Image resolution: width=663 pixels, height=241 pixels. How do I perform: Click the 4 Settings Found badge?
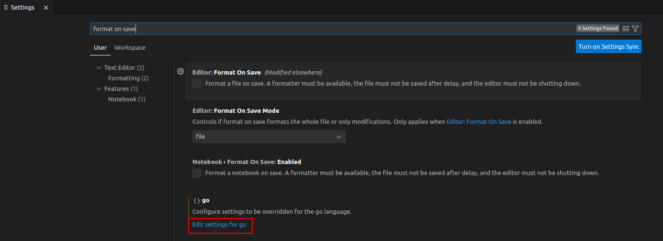pos(597,29)
